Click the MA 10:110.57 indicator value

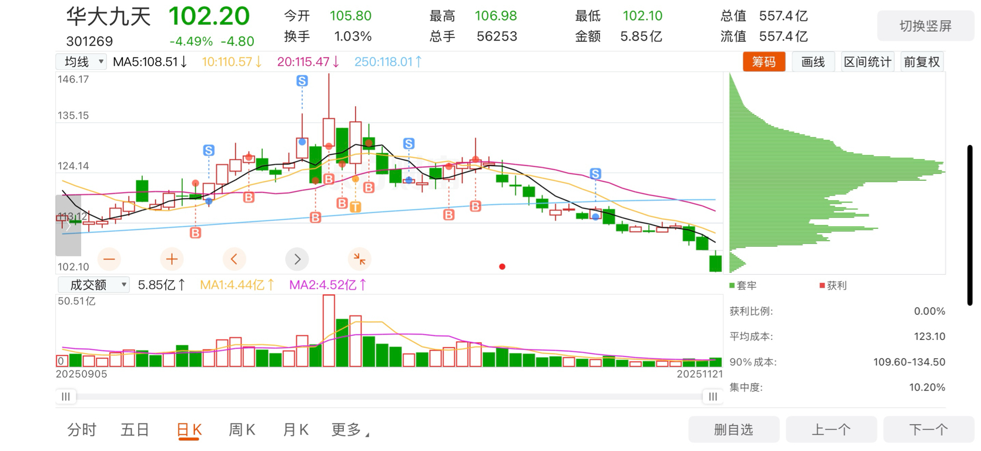click(232, 62)
